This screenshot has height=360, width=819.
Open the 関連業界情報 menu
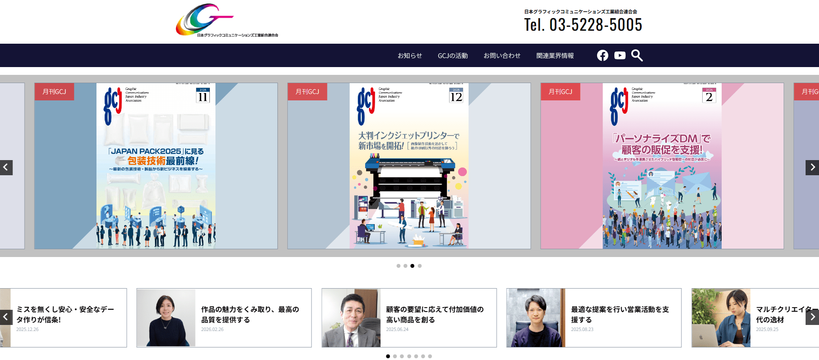(x=555, y=56)
